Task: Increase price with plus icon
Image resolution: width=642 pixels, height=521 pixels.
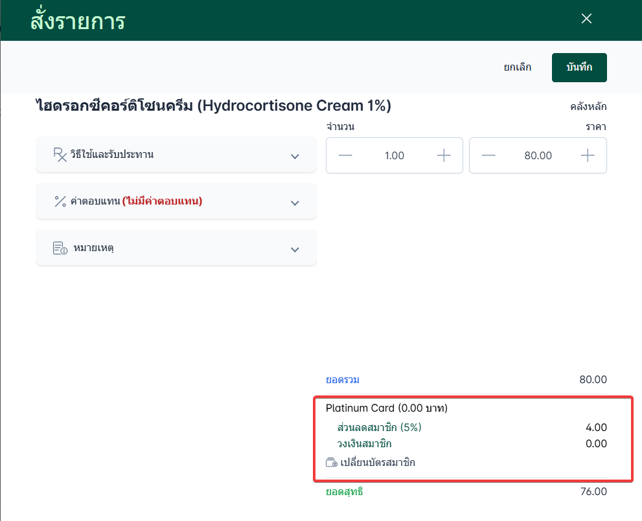Action: pyautogui.click(x=588, y=155)
